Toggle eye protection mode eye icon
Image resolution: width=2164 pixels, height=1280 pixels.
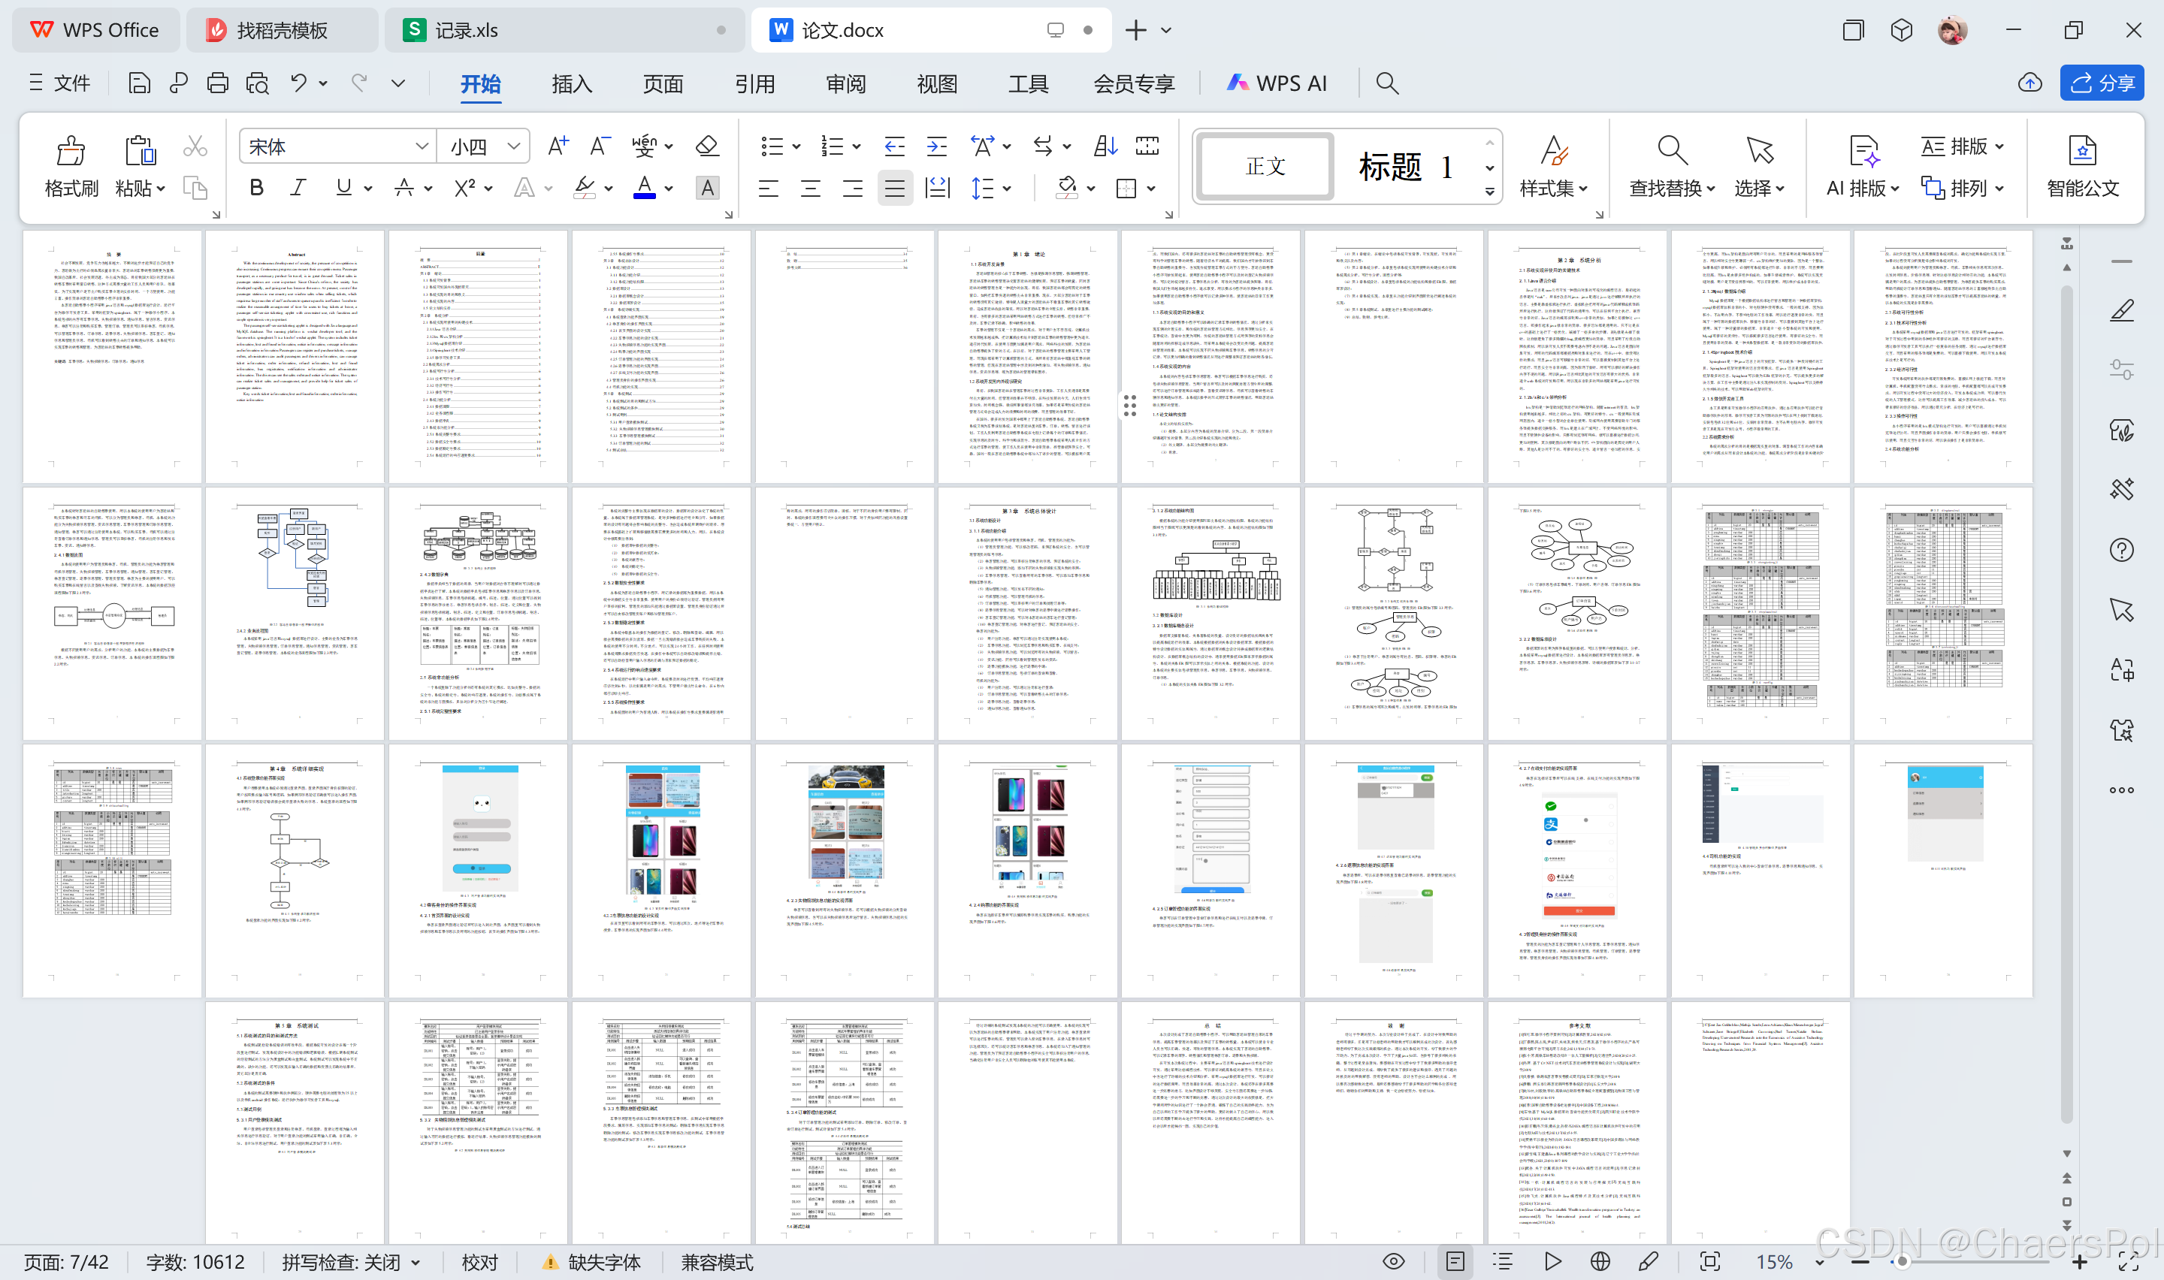point(1393,1261)
